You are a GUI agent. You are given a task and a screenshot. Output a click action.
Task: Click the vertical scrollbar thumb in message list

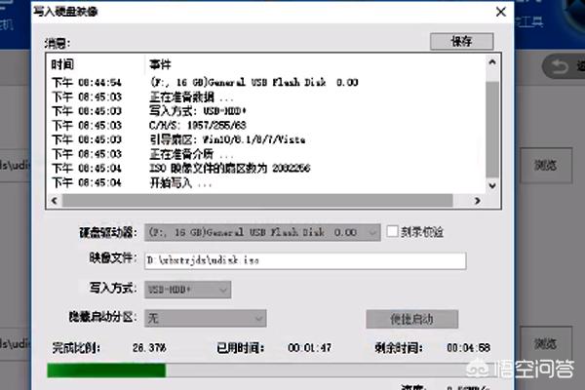point(492,129)
